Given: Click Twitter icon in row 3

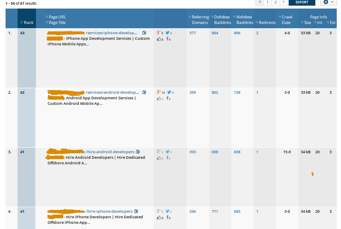Looking at the screenshot, I should [x=168, y=152].
